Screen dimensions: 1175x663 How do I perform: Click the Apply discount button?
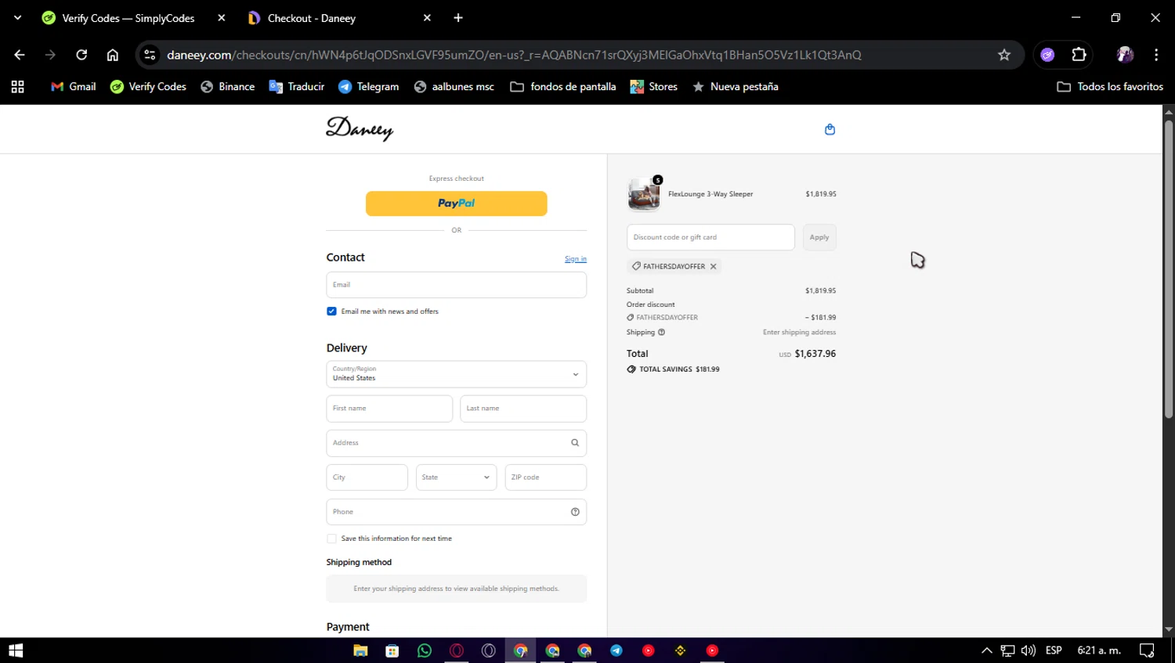(x=819, y=237)
